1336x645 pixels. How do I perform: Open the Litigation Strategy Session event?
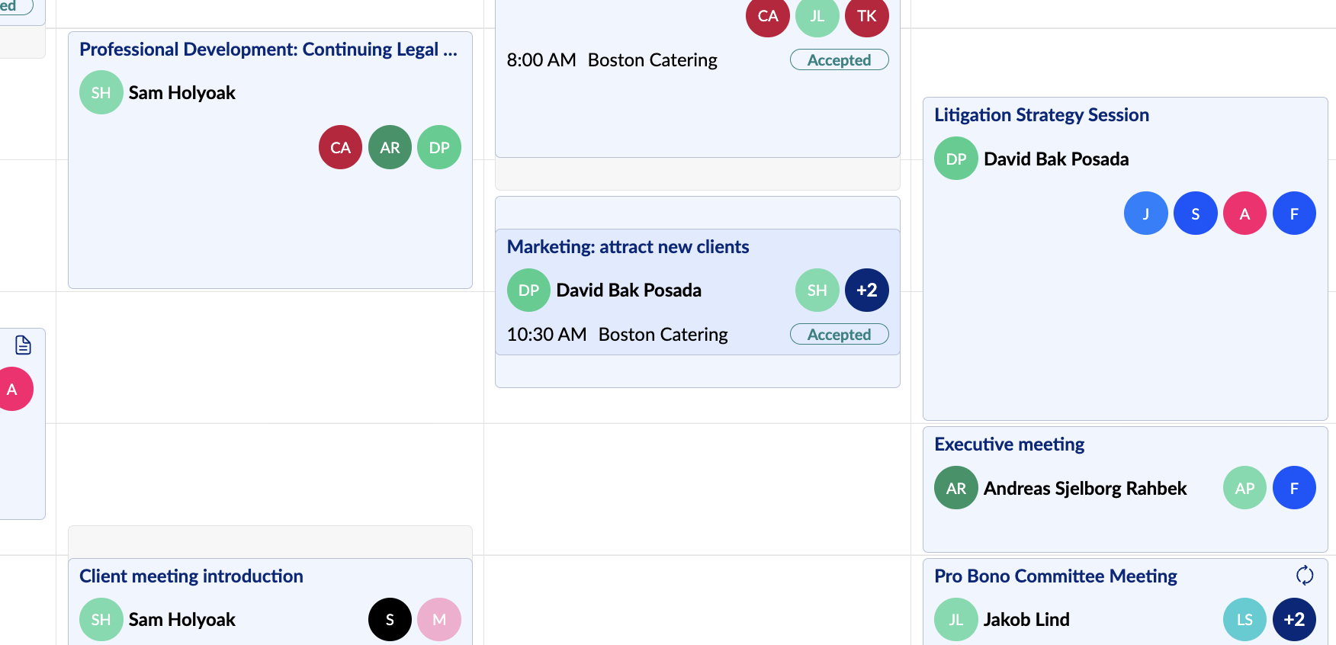(x=1041, y=115)
